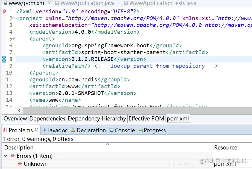This screenshot has width=252, height=169.
Task: Collapse the parent element fold on line 5
Action: [14, 38]
